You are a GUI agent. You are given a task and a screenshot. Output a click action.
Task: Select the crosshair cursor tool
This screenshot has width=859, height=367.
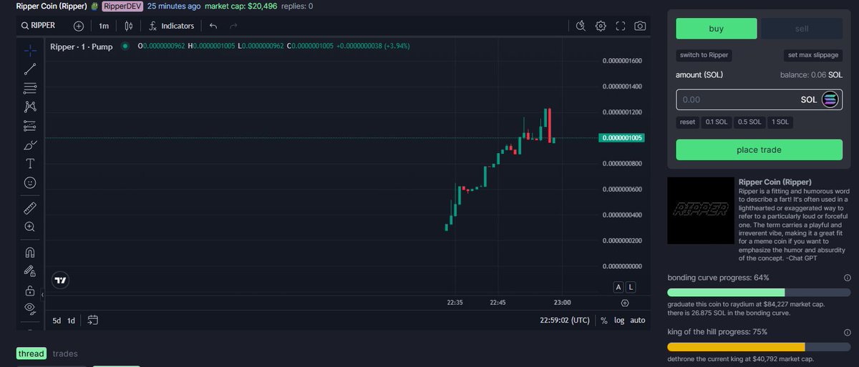(x=30, y=50)
